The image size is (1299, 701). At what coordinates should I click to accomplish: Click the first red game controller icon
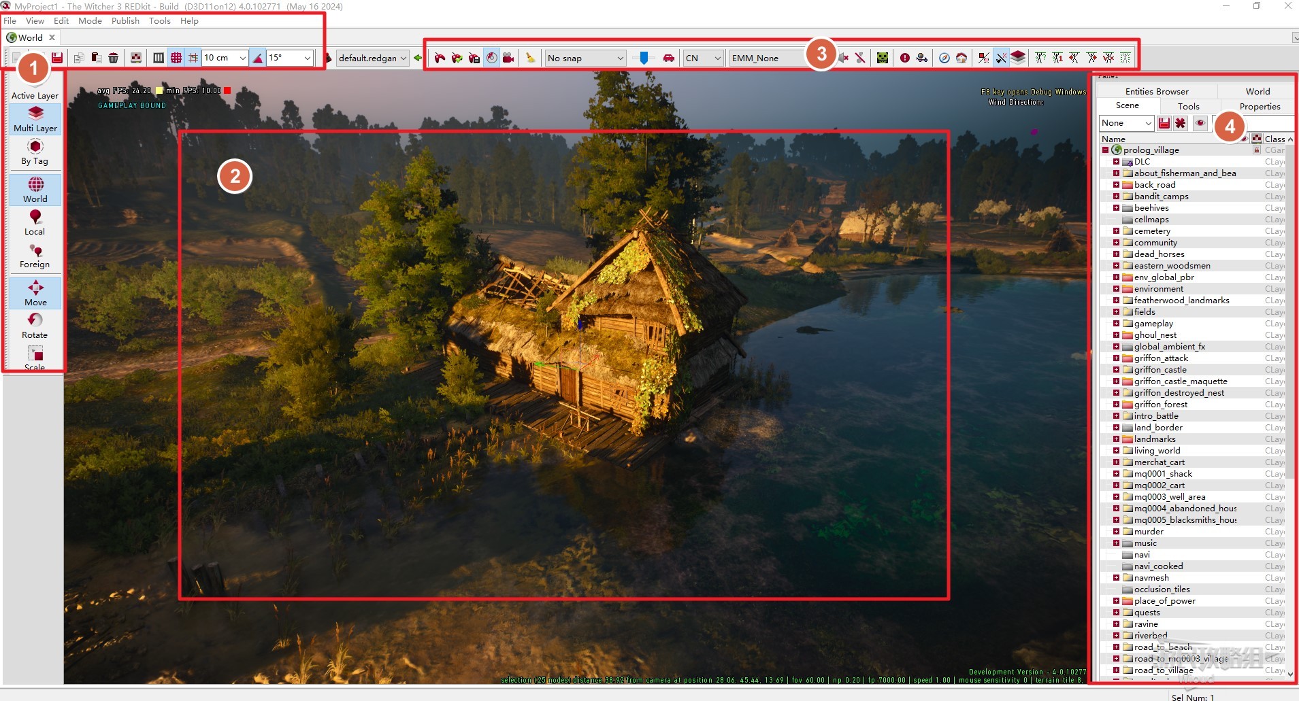tap(440, 58)
